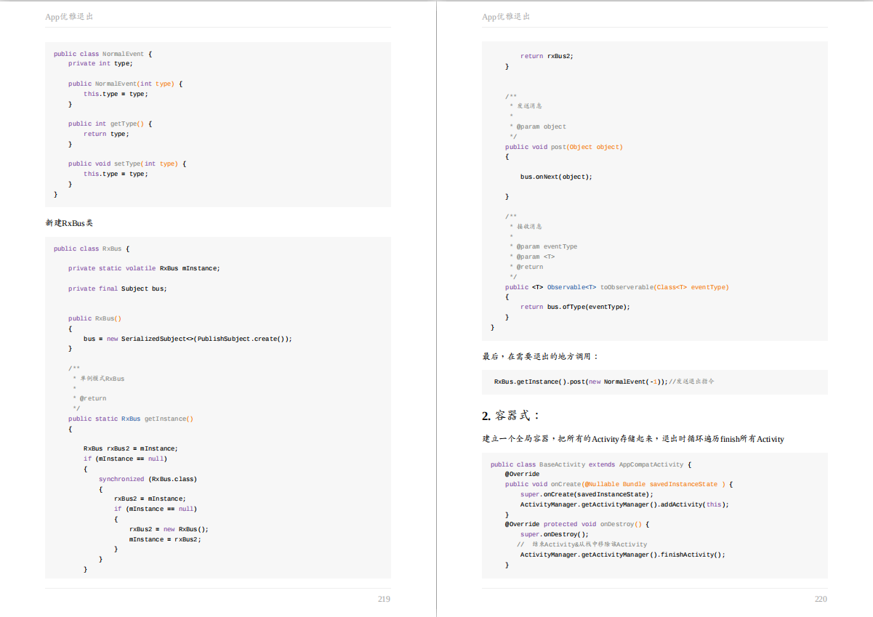This screenshot has width=873, height=617.
Task: Click left page header "App优雅退出"
Action: (69, 17)
